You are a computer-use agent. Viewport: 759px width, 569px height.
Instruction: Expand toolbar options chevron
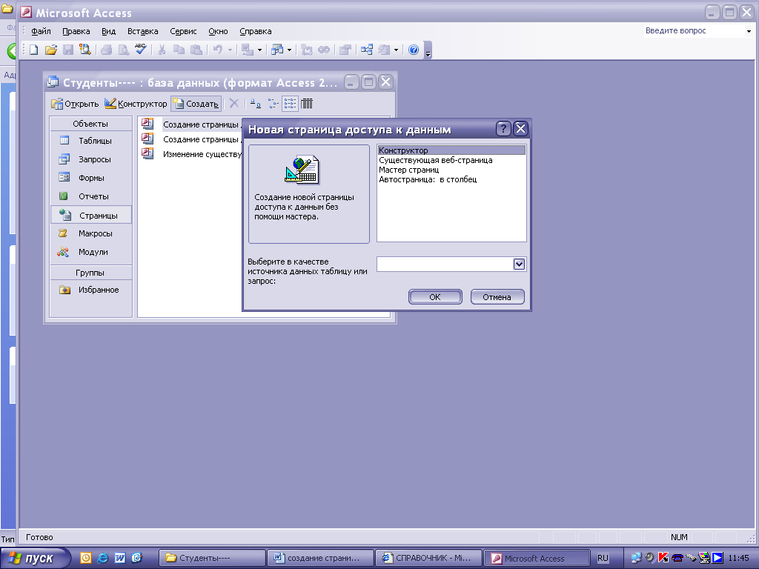click(x=428, y=50)
